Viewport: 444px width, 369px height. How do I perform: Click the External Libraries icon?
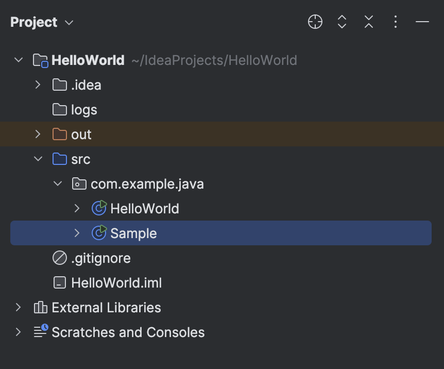[40, 307]
